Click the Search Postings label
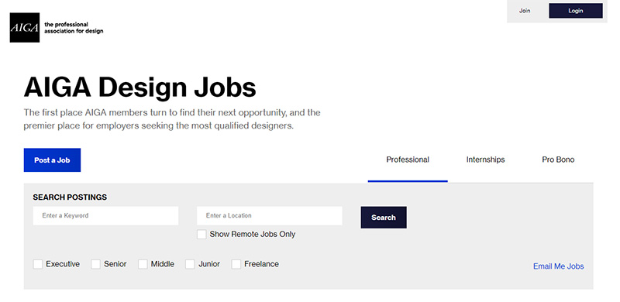 point(70,197)
